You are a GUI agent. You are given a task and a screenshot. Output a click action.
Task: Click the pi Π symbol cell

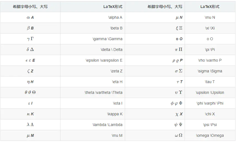[x=155, y=50]
